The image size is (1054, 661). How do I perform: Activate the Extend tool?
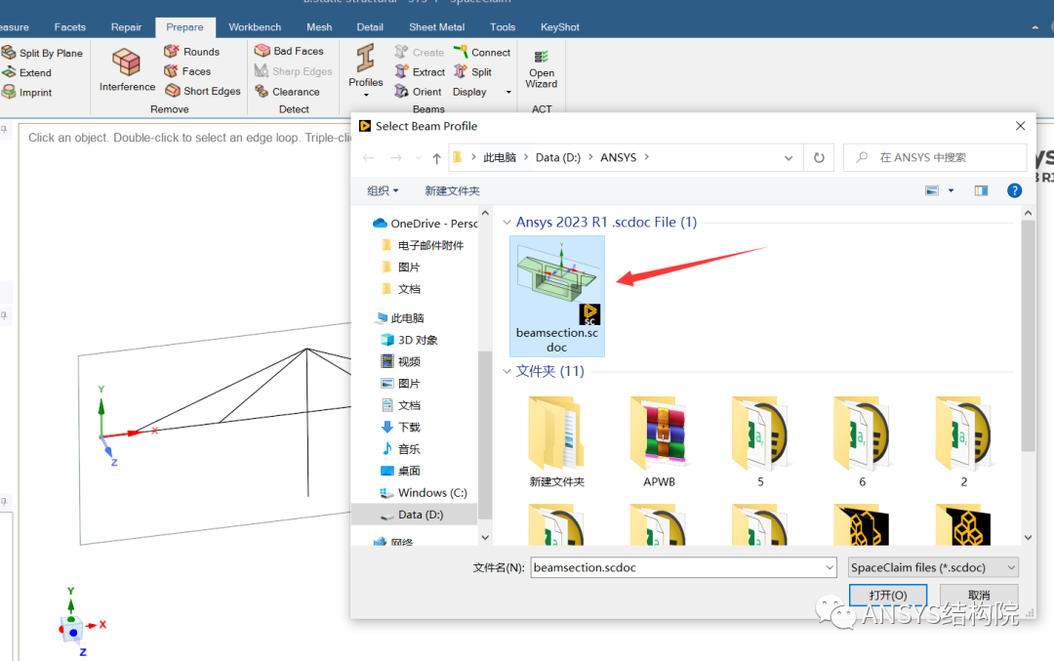pyautogui.click(x=27, y=72)
